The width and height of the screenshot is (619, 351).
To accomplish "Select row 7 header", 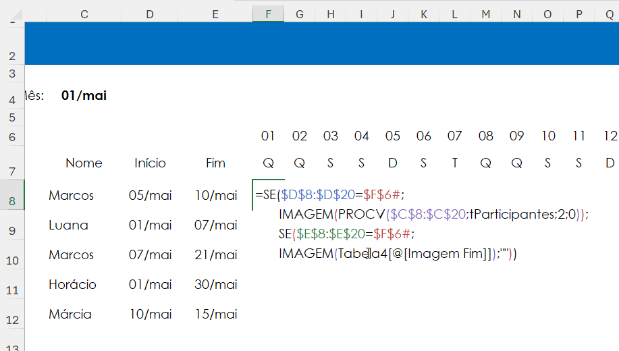I will [x=12, y=163].
